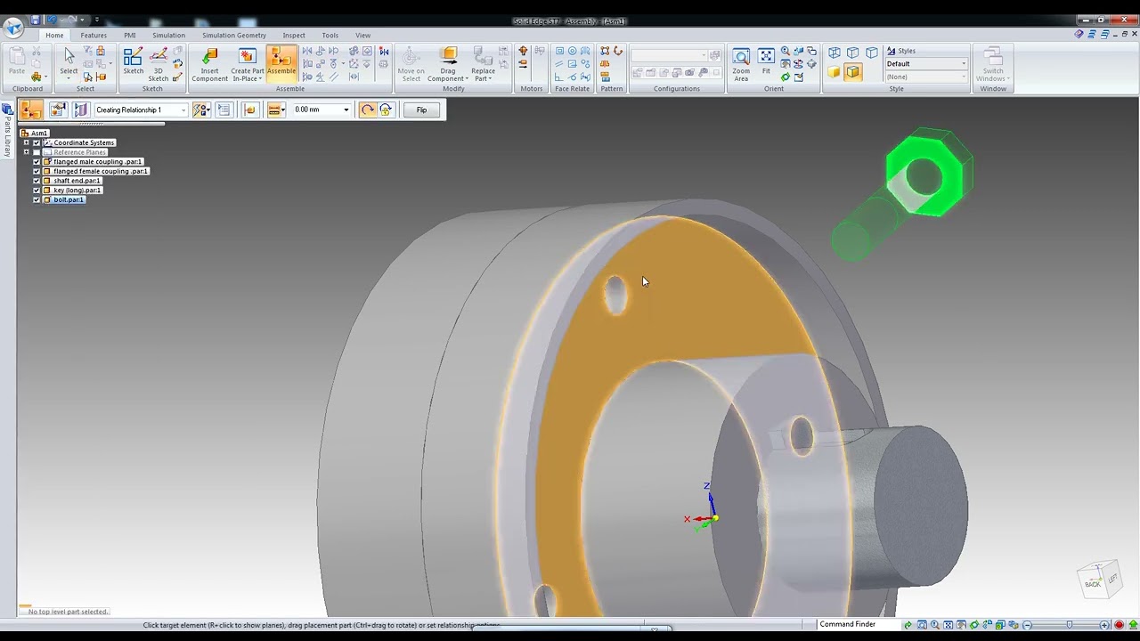This screenshot has width=1140, height=641.
Task: Open Switch Windows button
Action: (993, 64)
